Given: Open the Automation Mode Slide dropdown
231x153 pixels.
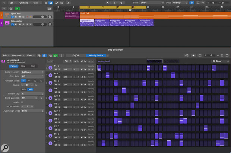Looking at the screenshot, I should (x=32, y=111).
